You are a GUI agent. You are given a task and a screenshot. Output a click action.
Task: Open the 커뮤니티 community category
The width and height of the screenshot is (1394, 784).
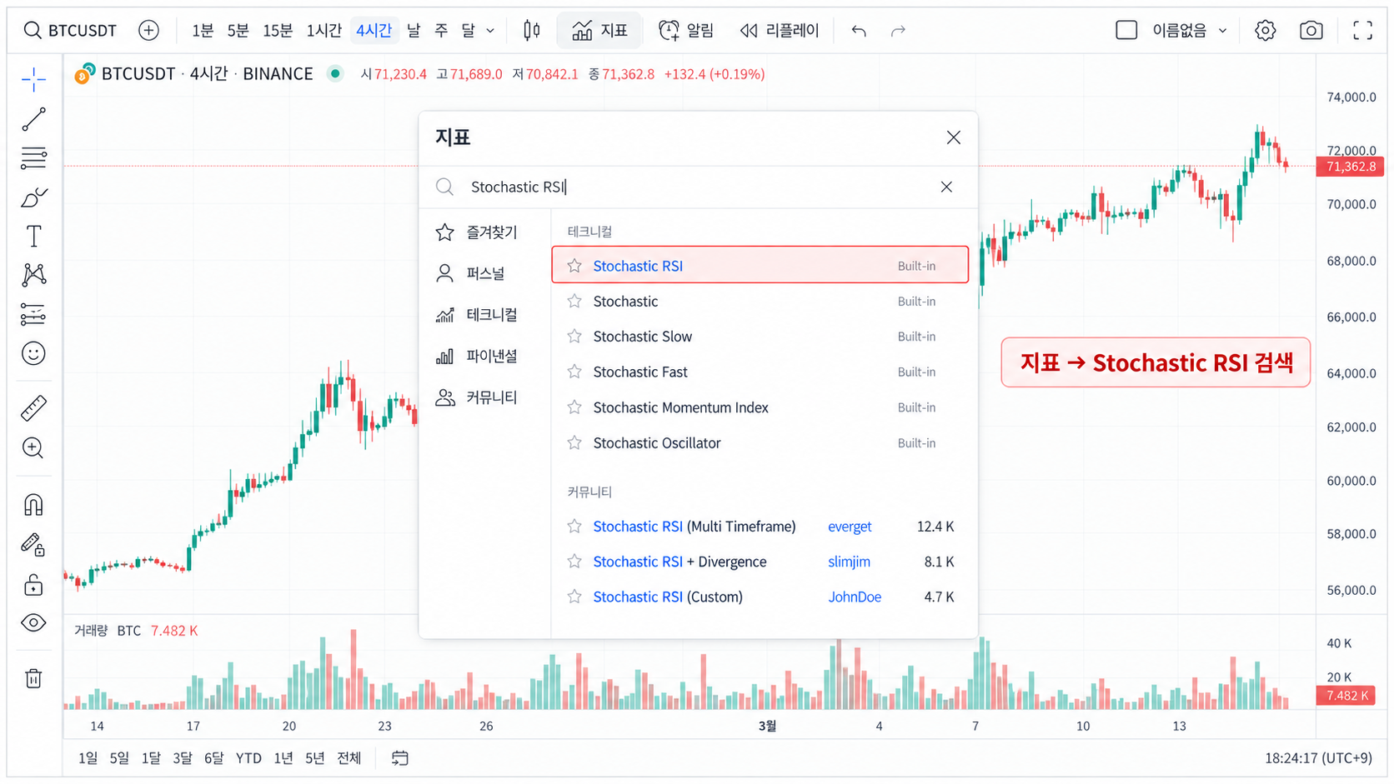coord(477,397)
